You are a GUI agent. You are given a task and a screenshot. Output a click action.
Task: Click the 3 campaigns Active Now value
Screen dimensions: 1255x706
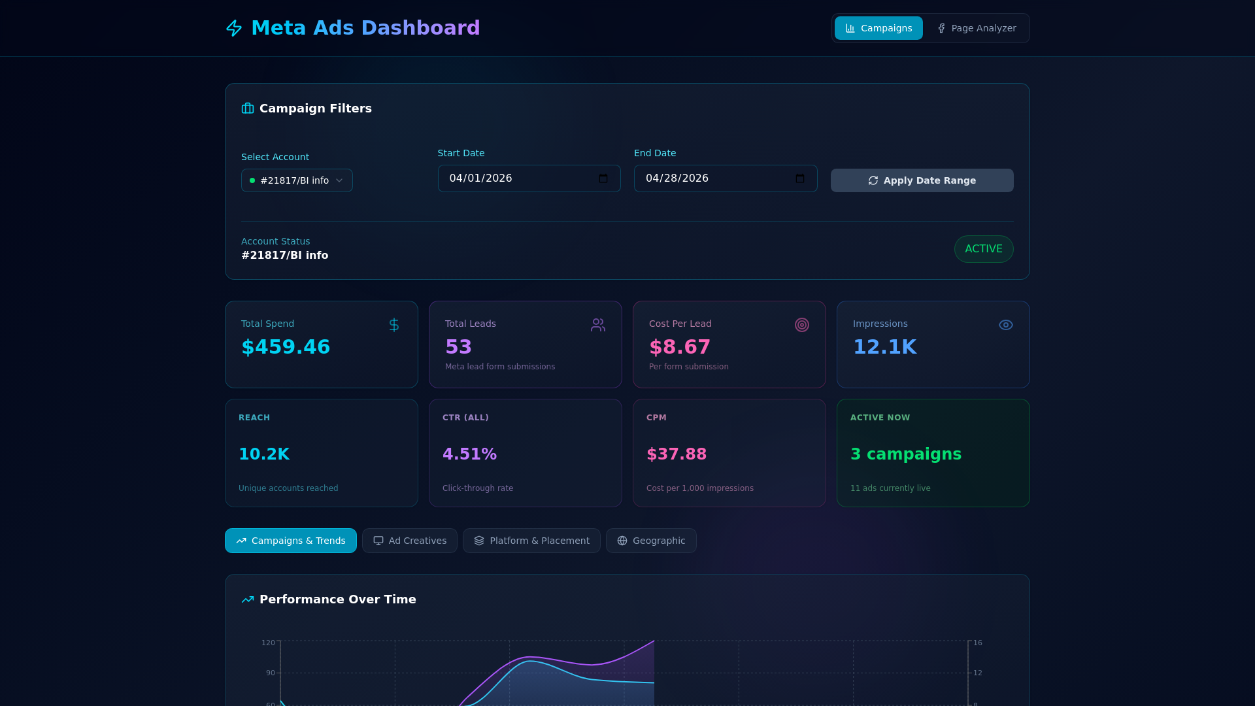pos(906,454)
